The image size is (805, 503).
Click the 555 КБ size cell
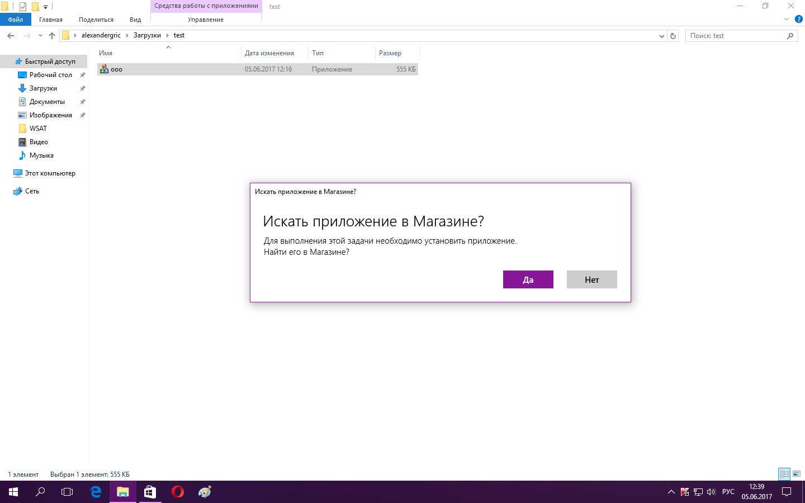(x=406, y=69)
